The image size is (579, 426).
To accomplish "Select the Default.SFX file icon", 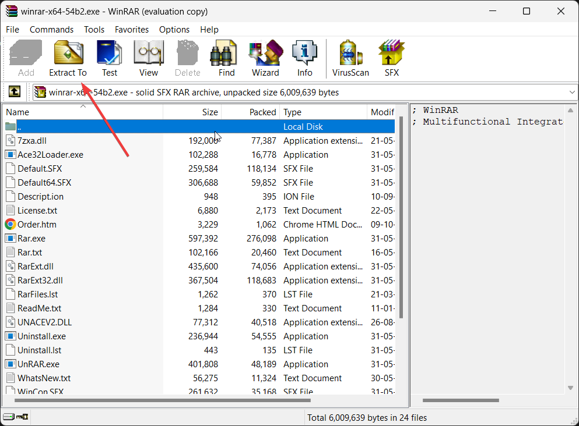I will [10, 168].
